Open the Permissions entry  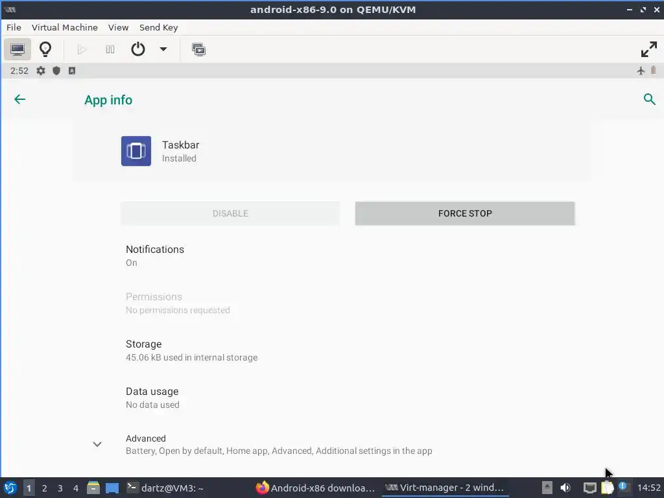[333, 303]
